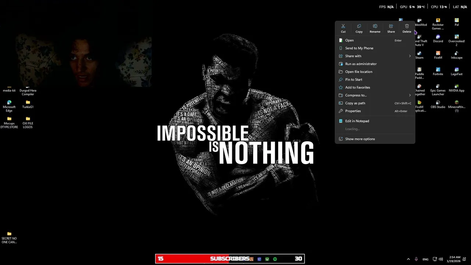Click the volume speaker tray icon

pyautogui.click(x=441, y=259)
